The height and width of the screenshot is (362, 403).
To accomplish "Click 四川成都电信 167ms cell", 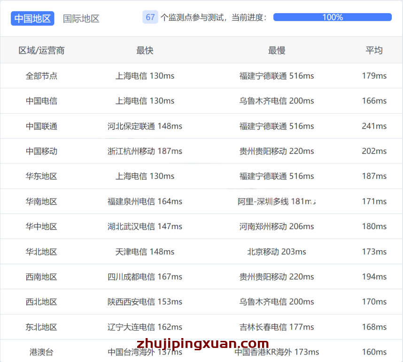I will [145, 277].
